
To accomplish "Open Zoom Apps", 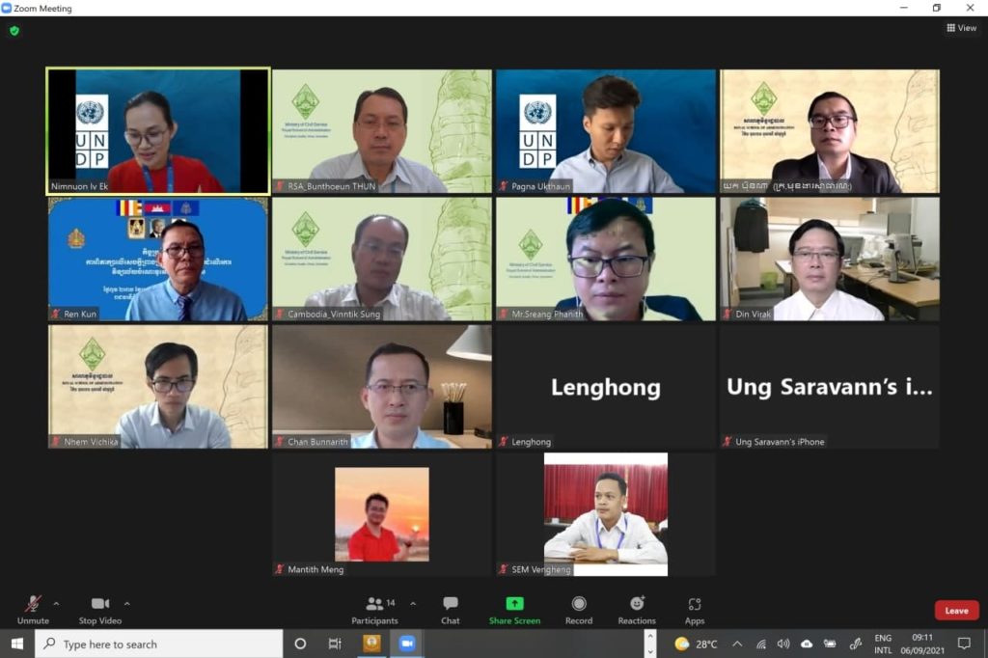I will coord(695,610).
